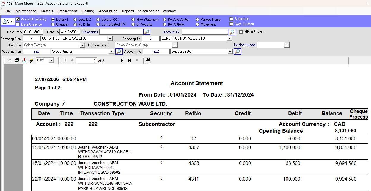Open the Maintenance menu
Screen dimensions: 371x191
tap(26, 11)
